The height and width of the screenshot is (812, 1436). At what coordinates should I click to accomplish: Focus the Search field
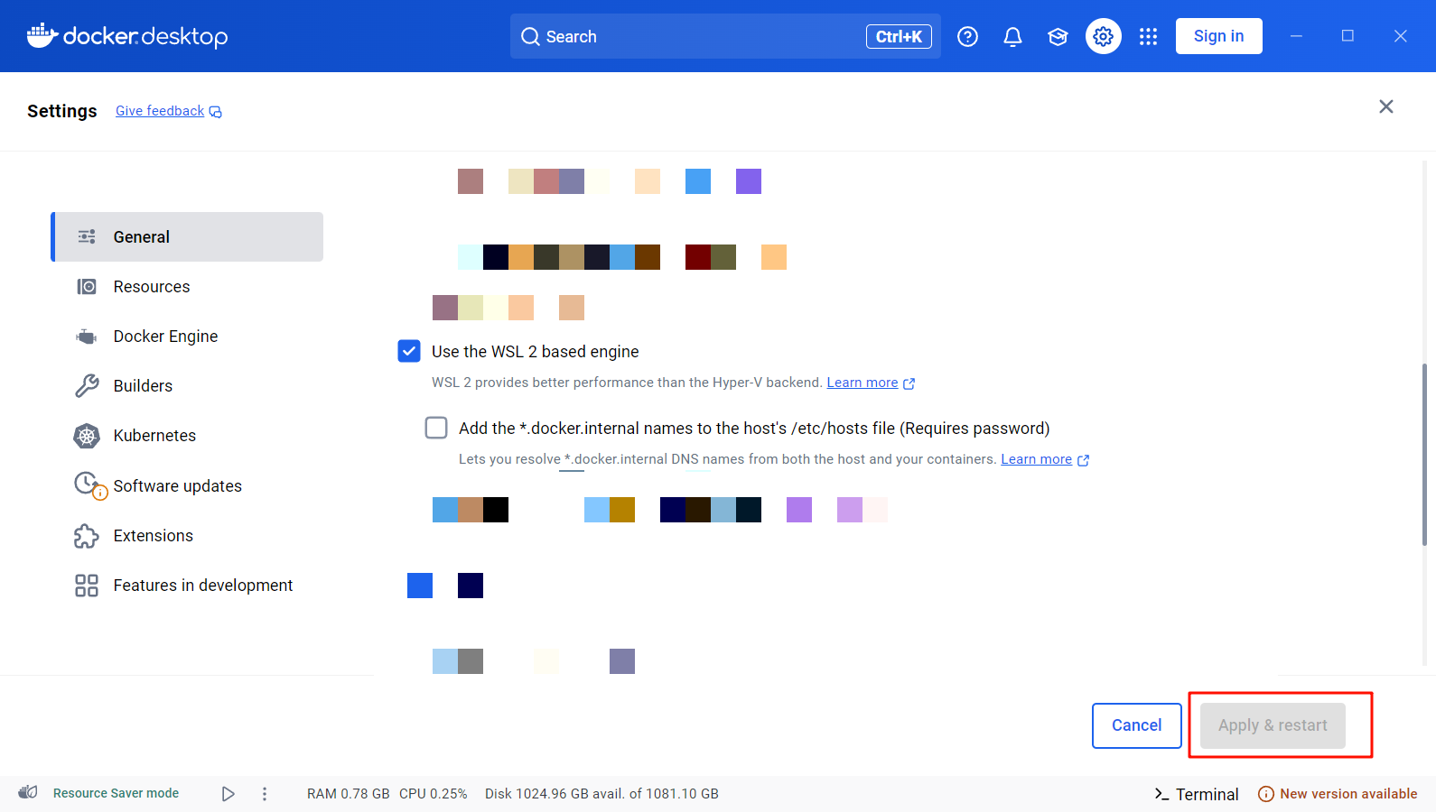(725, 36)
